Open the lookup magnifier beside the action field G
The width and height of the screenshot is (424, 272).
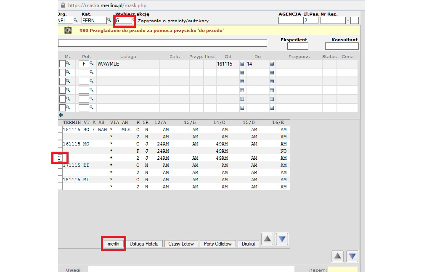tap(134, 20)
